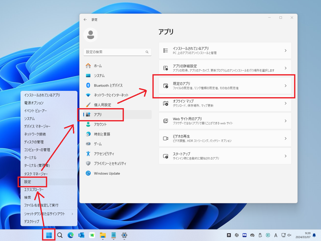Click chevron on Web サイト用のアプリ row
The height and width of the screenshot is (241, 321).
[286, 121]
